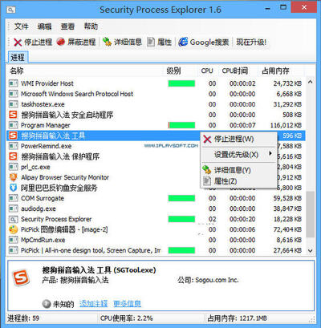Select the Alipay Browser Security Monitor icon
Viewport: 321px width, 328px height.
(x=13, y=177)
